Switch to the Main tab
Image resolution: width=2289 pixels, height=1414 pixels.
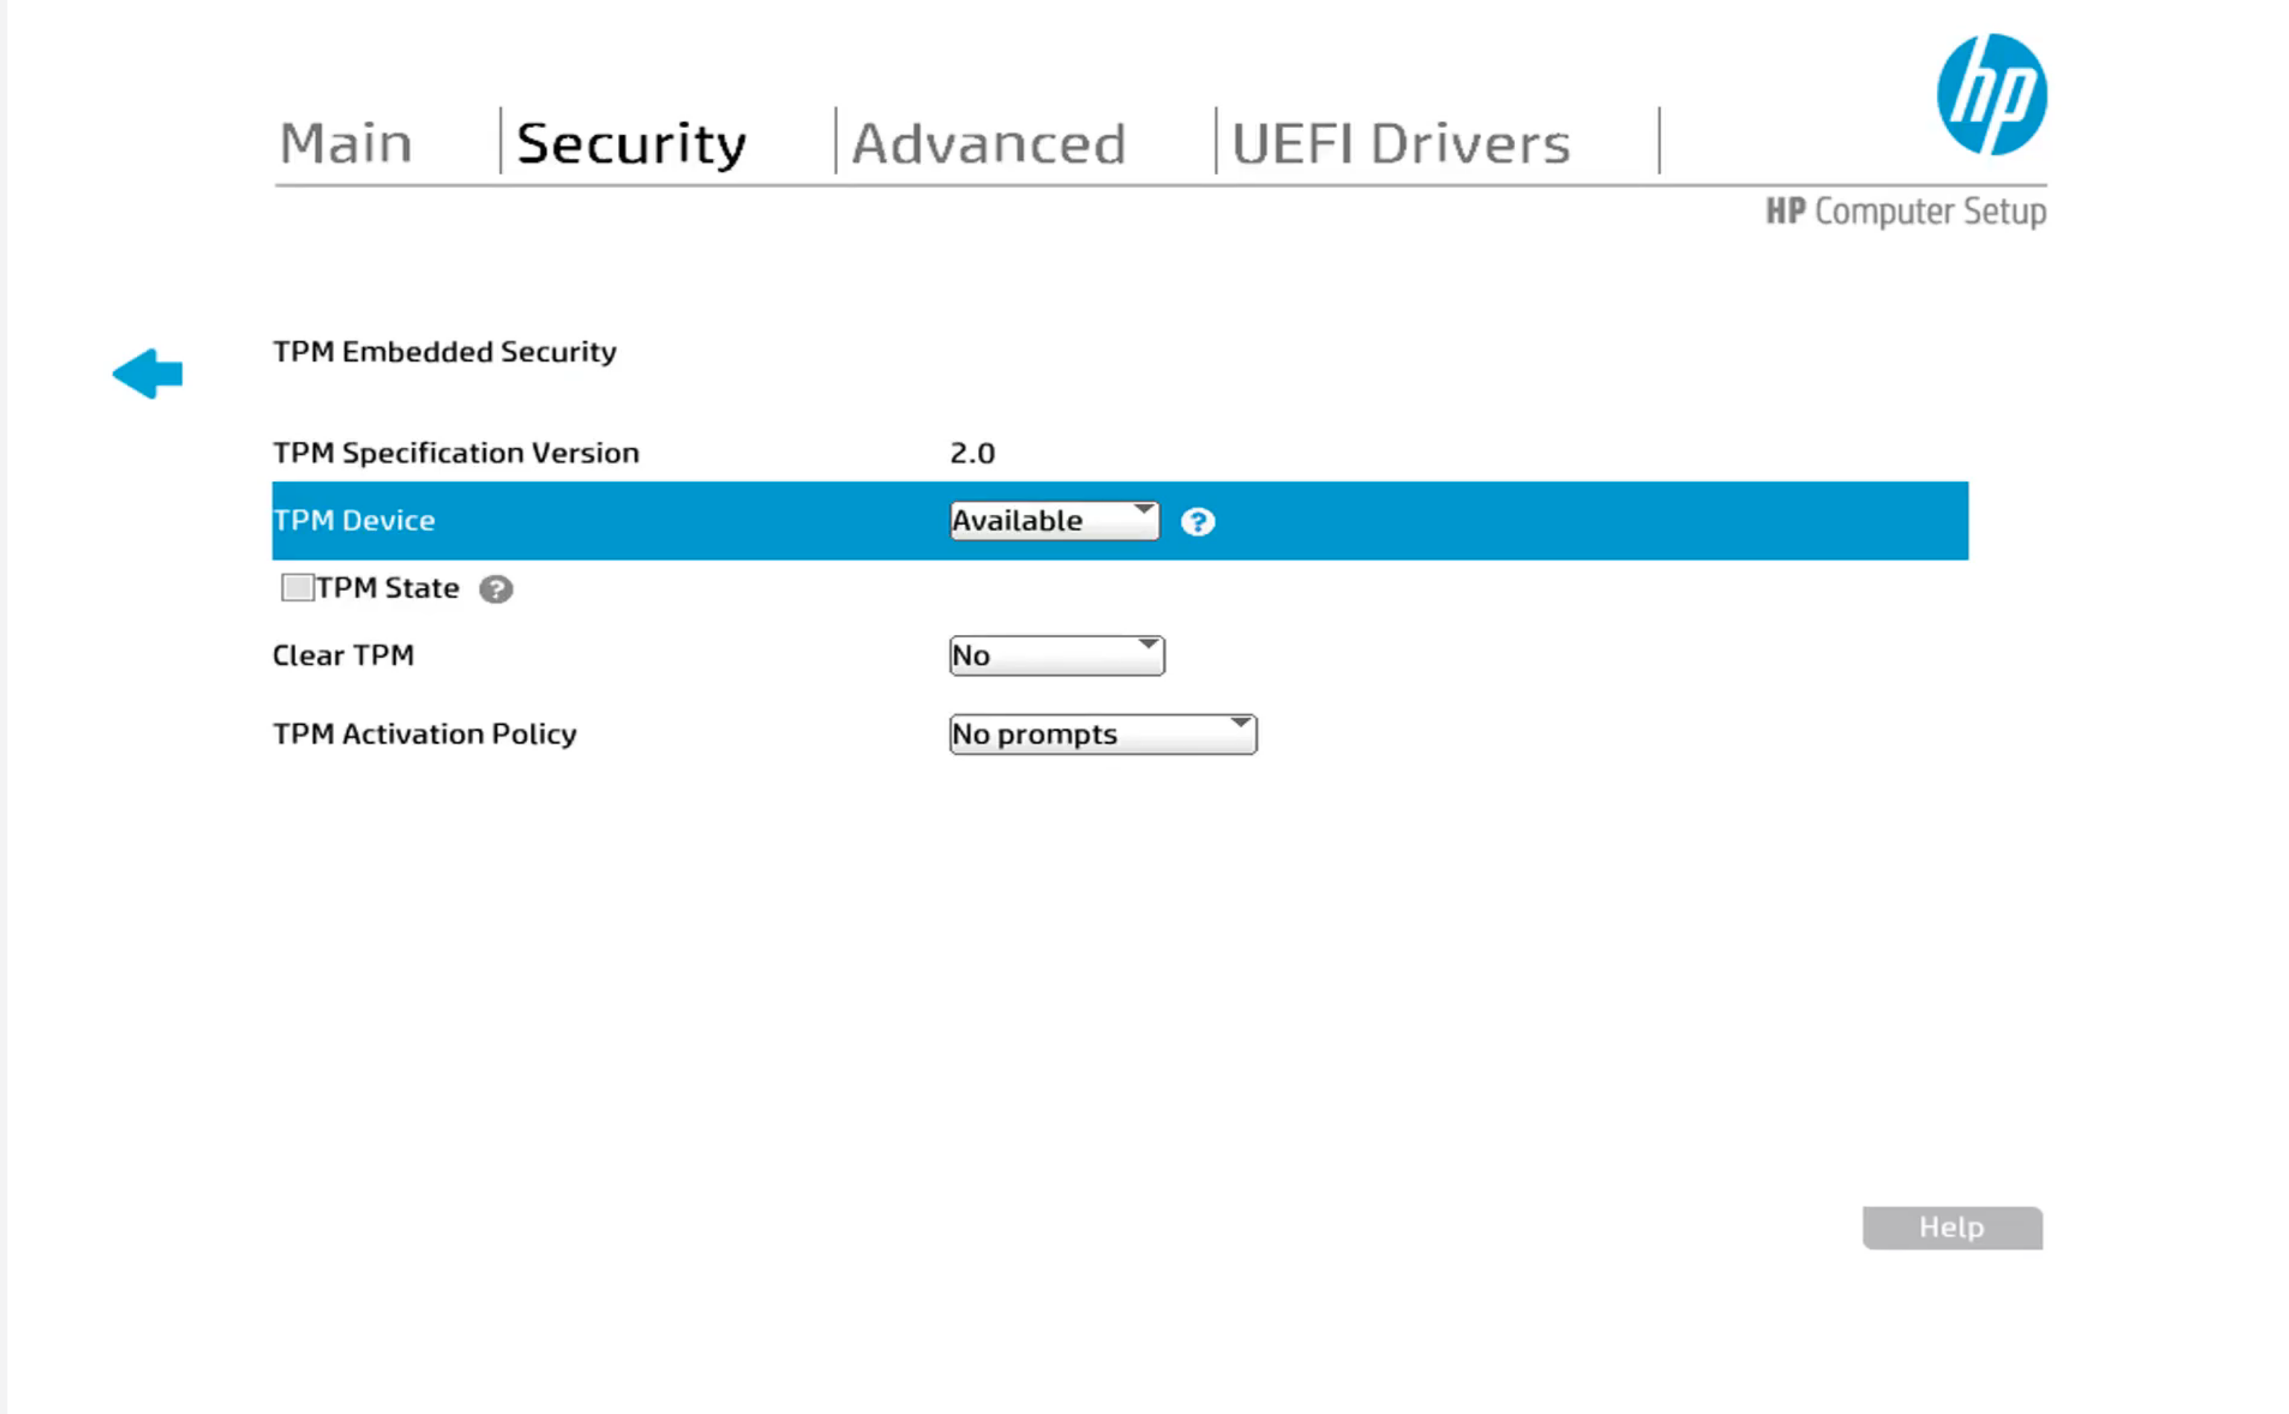coord(345,144)
